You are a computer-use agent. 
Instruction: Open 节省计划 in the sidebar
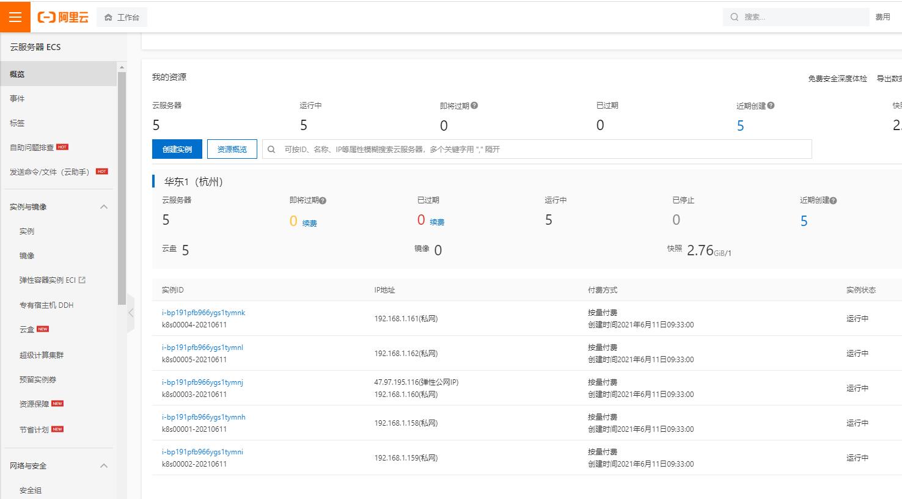tap(34, 429)
